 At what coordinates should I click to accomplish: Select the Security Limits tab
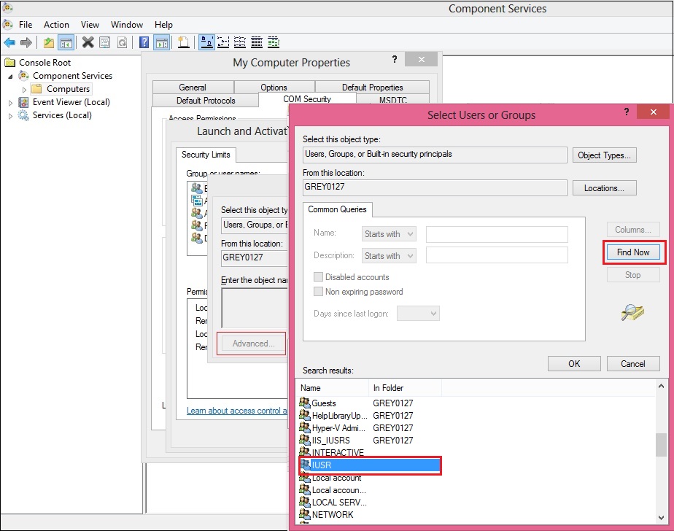point(206,155)
